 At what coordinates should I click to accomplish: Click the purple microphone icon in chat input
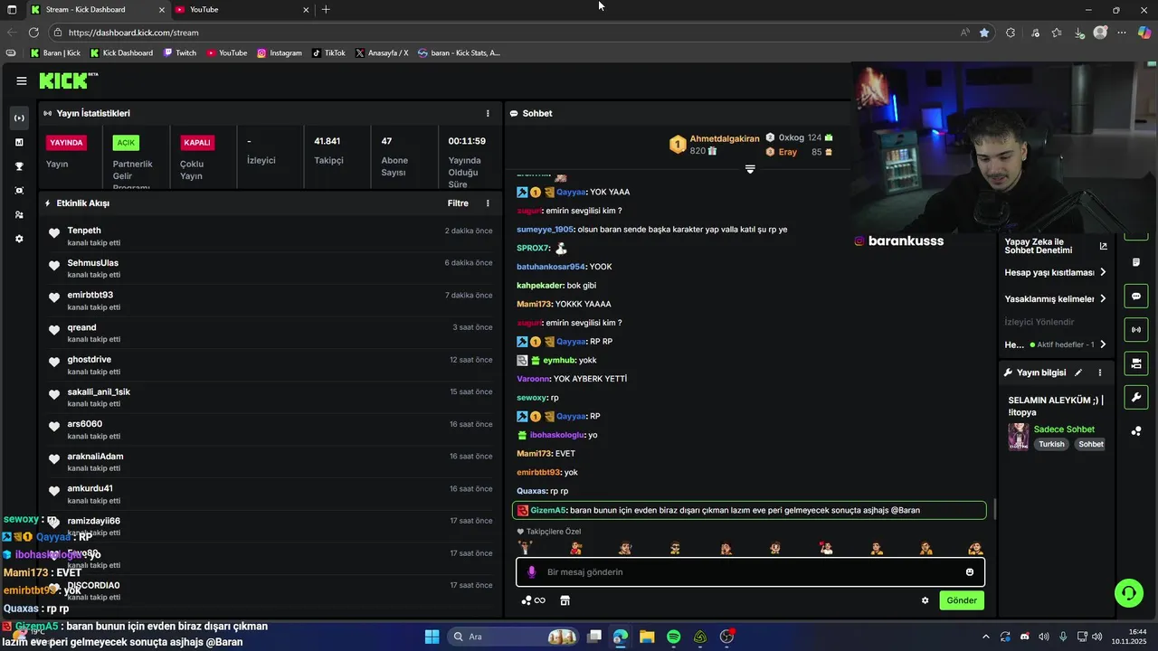532,572
